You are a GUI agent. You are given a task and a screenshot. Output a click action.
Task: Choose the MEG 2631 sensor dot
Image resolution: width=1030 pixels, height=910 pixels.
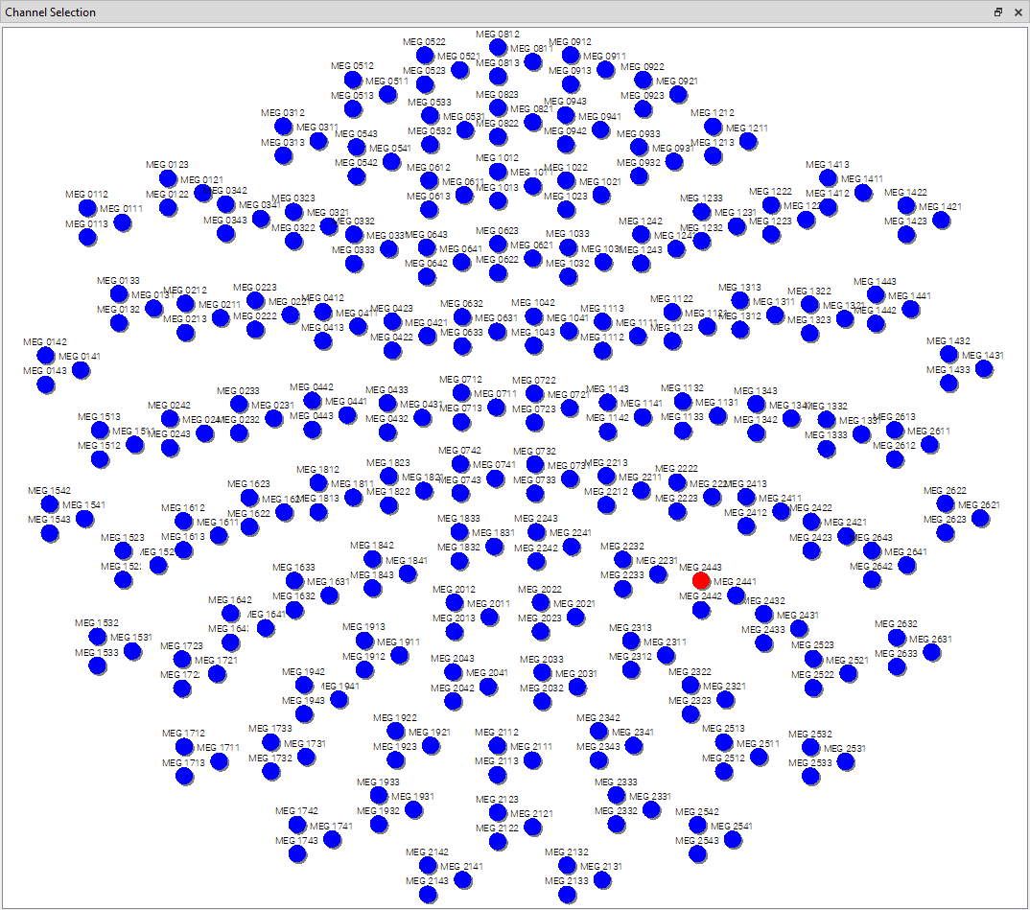pos(931,652)
